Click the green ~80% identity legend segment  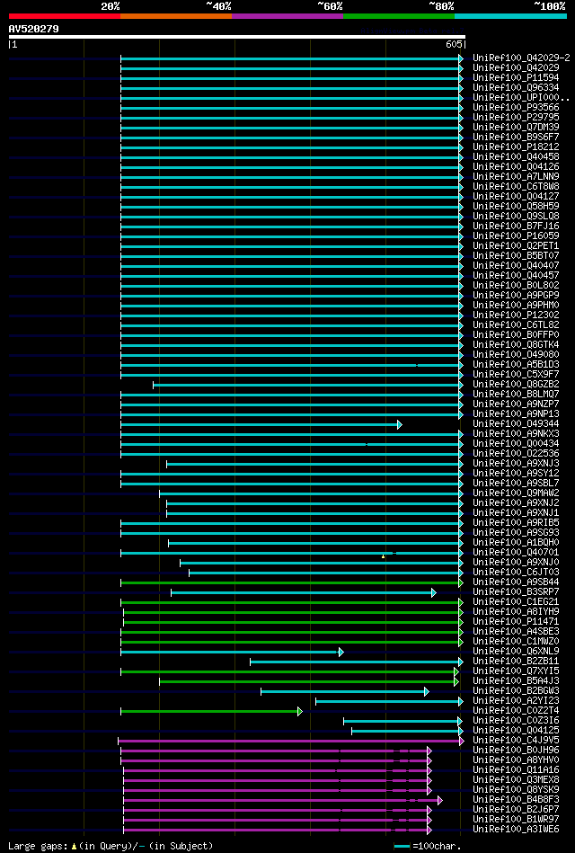pyautogui.click(x=399, y=16)
